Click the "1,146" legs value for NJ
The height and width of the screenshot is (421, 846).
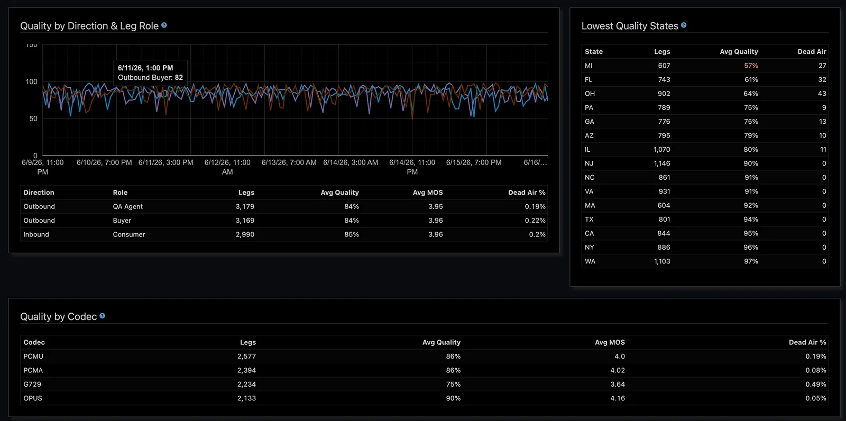(661, 164)
